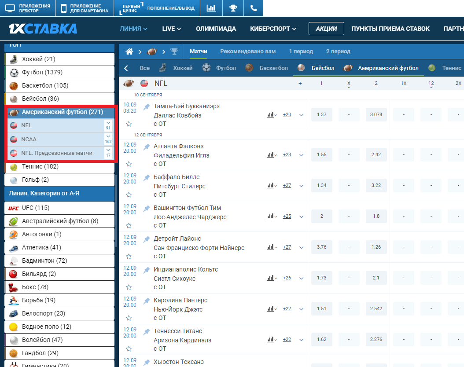Open +23 more markets for Атланта match

(287, 154)
